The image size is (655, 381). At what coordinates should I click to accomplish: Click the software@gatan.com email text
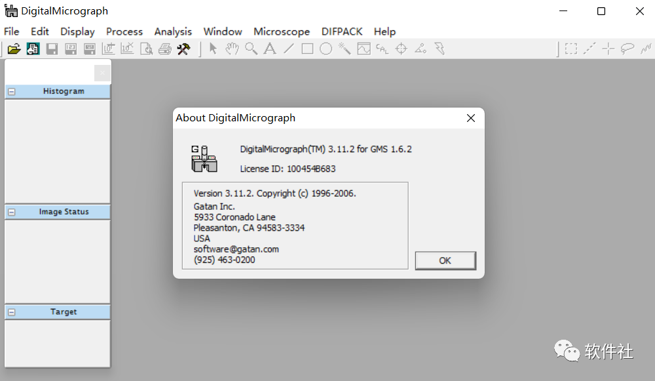pyautogui.click(x=236, y=249)
